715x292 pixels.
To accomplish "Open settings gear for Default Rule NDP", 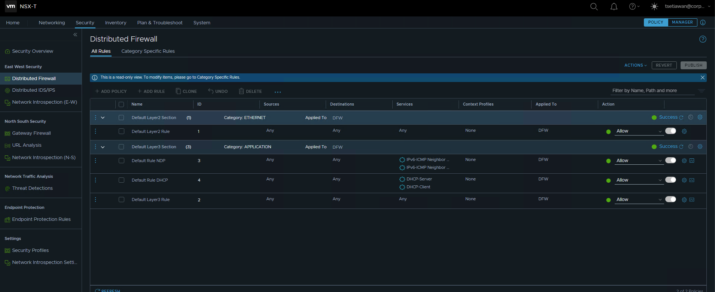I will pos(684,161).
